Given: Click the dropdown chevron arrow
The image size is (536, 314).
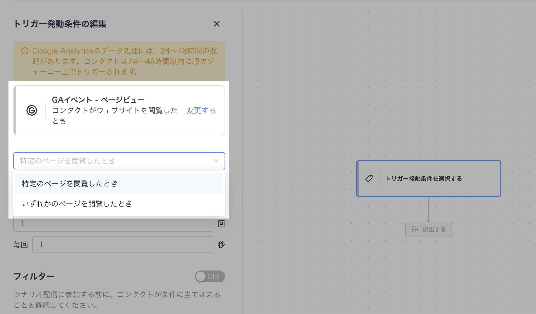Looking at the screenshot, I should click(x=216, y=161).
